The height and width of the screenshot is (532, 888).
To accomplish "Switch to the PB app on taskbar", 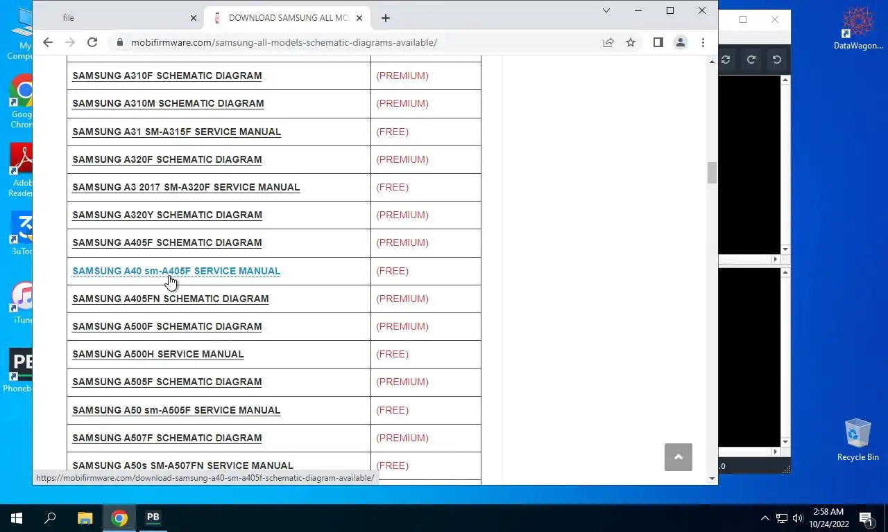I will point(153,517).
